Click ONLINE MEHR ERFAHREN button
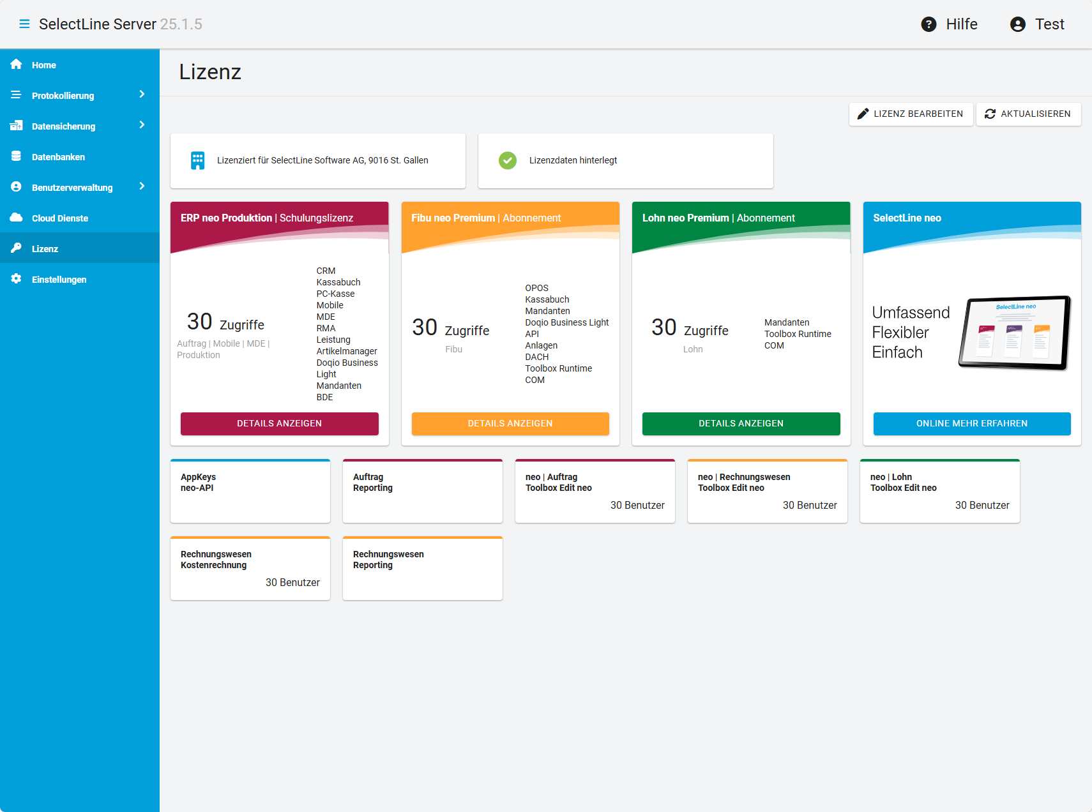 click(x=972, y=424)
